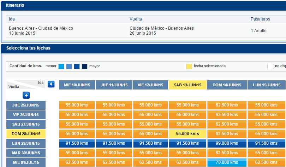This screenshot has width=286, height=167.
Task: Pick 91.500 kms for LUN 15/JUN, LUN 29/JUN
Action: click(x=266, y=143)
